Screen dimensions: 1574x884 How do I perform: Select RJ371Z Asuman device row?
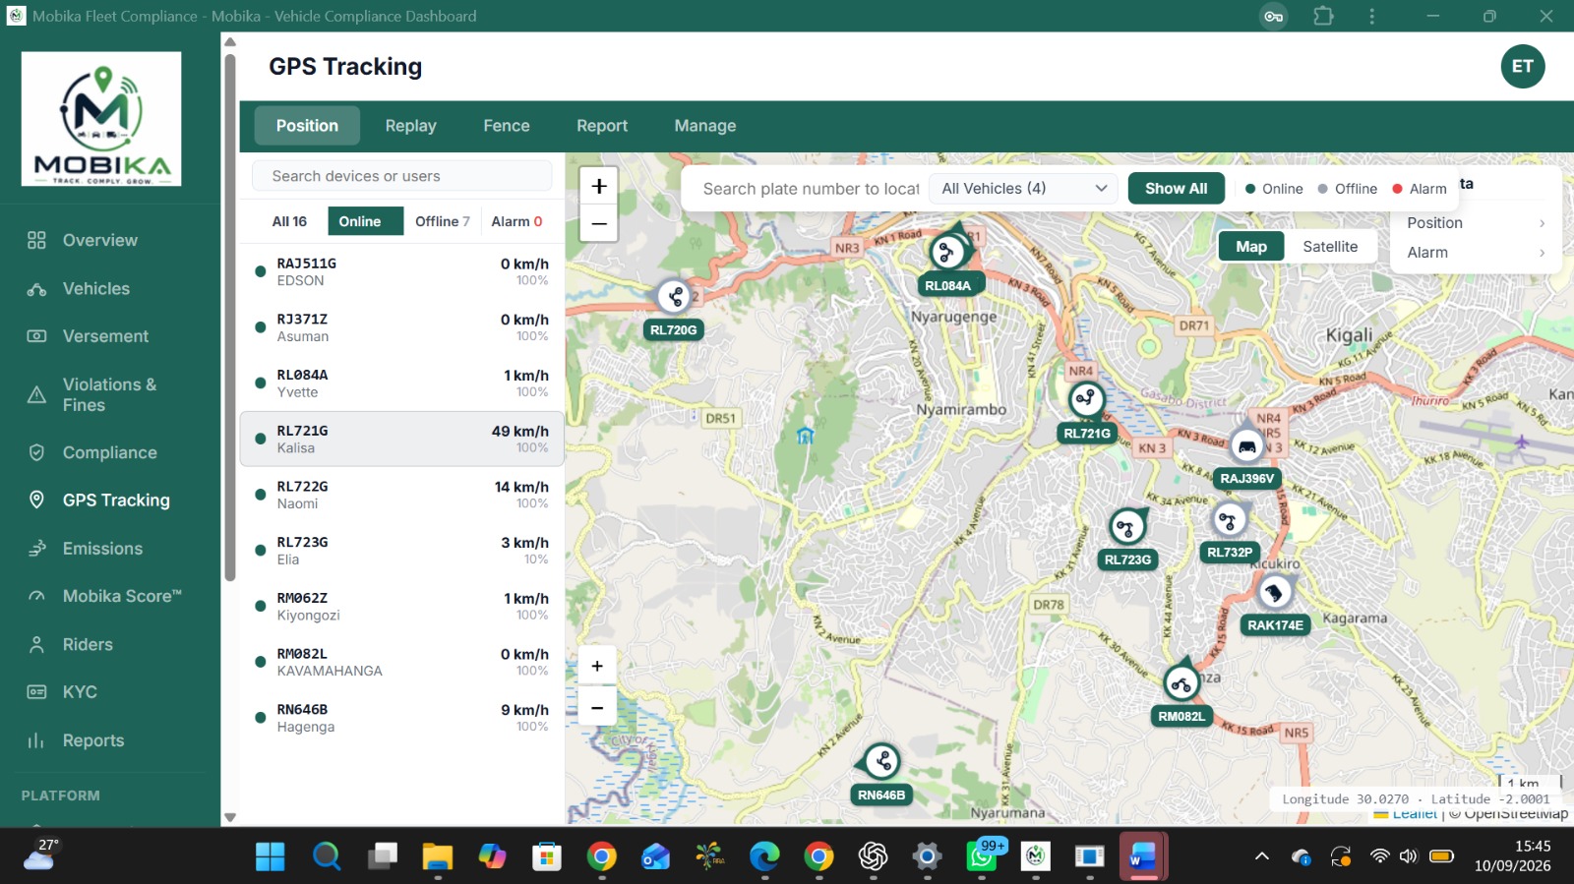pyautogui.click(x=402, y=327)
